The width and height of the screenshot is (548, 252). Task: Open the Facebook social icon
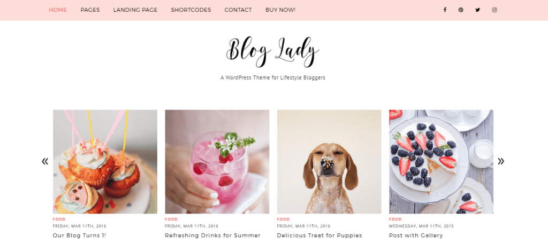point(445,10)
